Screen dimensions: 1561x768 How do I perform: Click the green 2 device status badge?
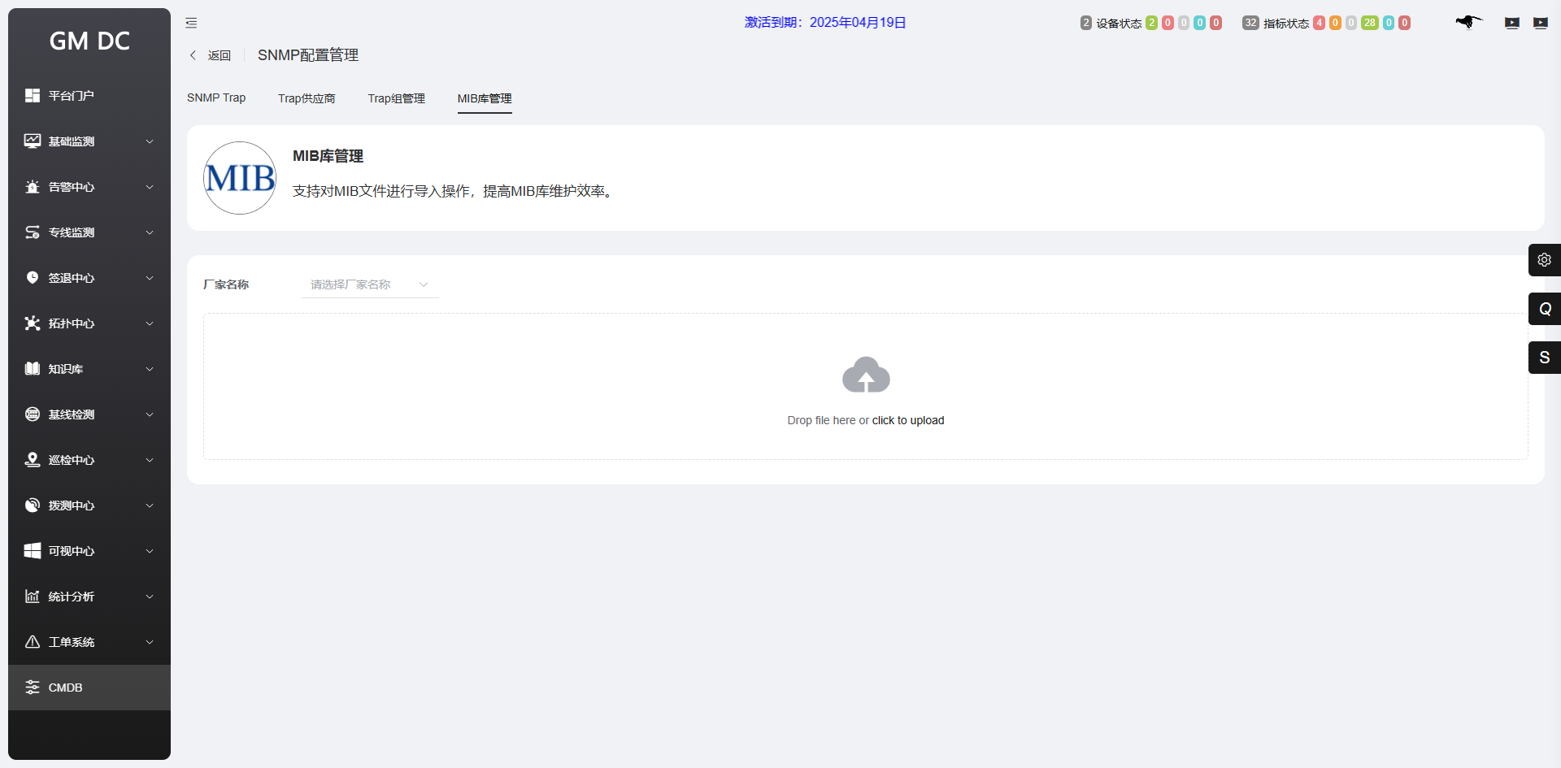coord(1151,23)
